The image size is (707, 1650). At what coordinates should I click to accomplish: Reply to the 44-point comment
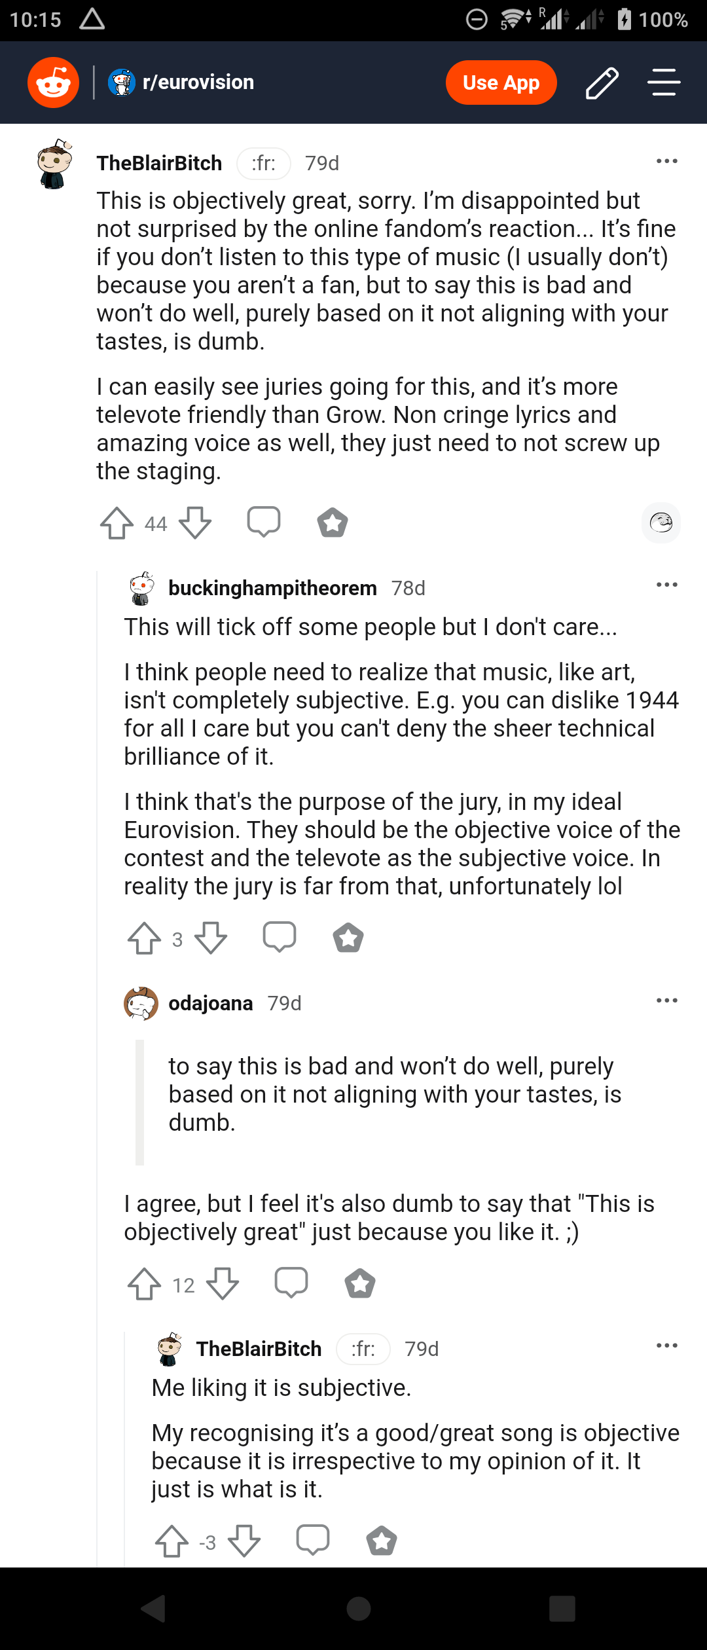click(264, 522)
